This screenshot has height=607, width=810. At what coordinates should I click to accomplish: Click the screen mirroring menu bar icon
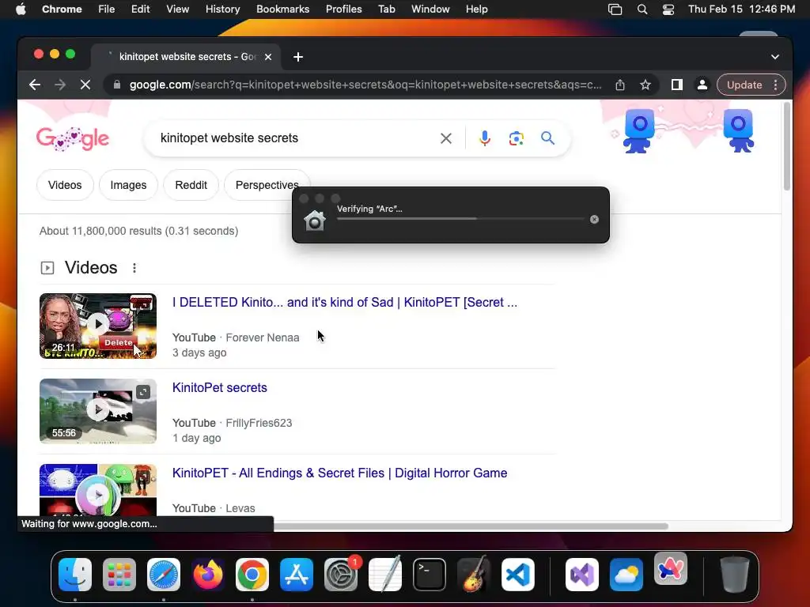pos(615,9)
